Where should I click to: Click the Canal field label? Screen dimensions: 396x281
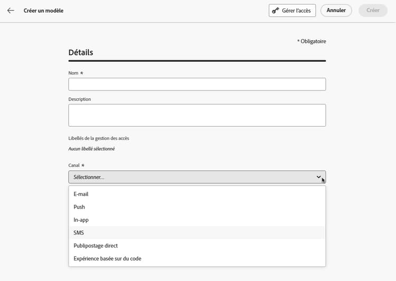pyautogui.click(x=74, y=166)
